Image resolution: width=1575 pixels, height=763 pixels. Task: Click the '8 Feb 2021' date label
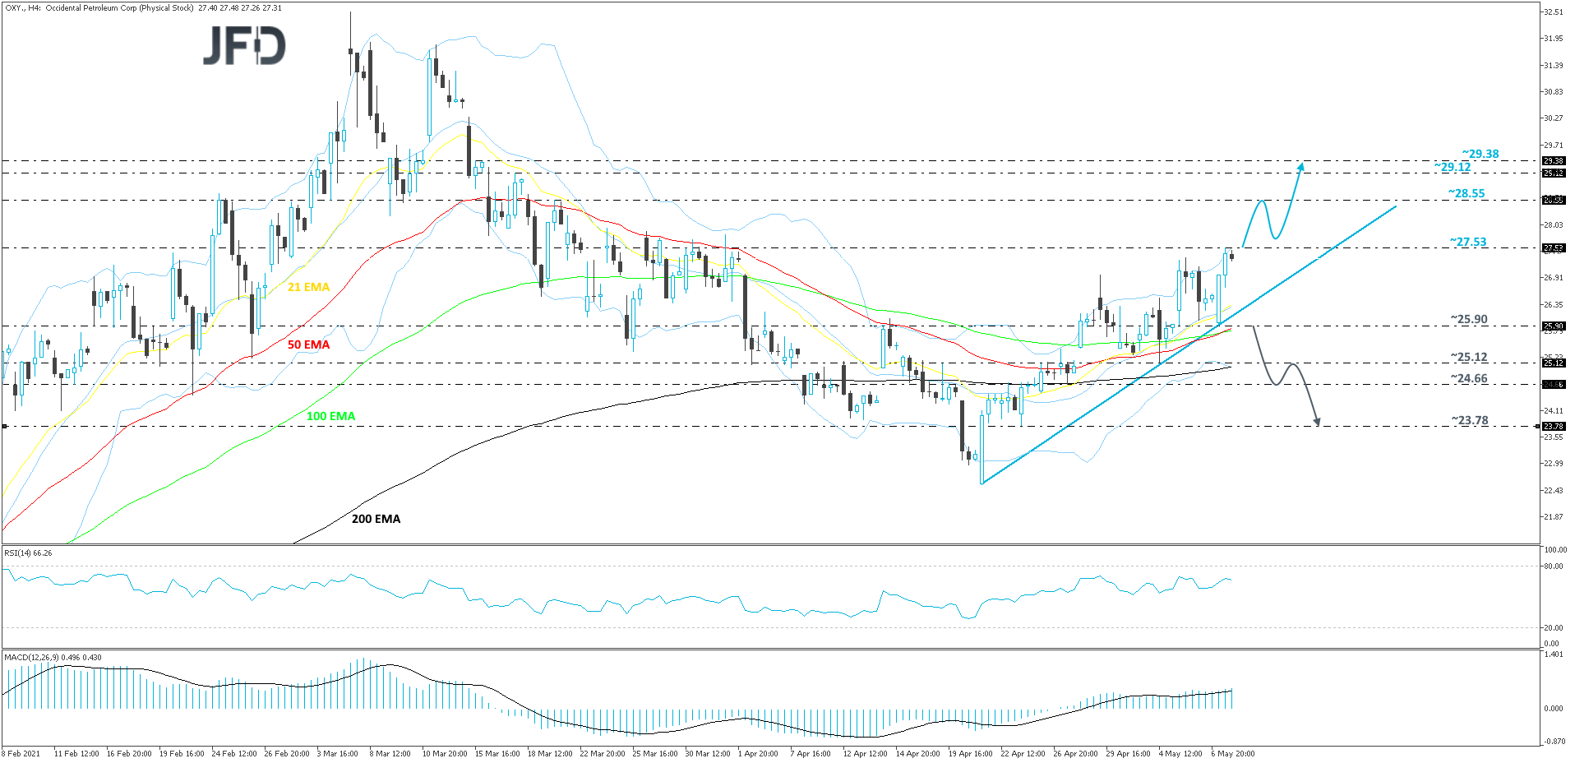[x=21, y=753]
